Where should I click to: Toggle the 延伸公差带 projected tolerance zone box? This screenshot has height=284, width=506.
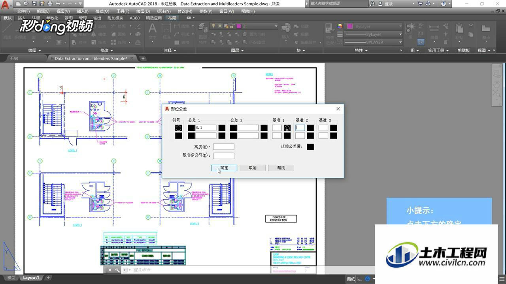(x=310, y=147)
